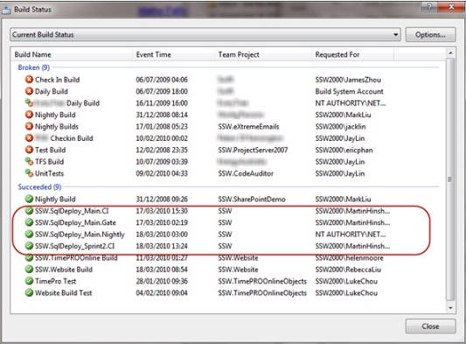Click the green icon beside Website Build Test

(29, 293)
